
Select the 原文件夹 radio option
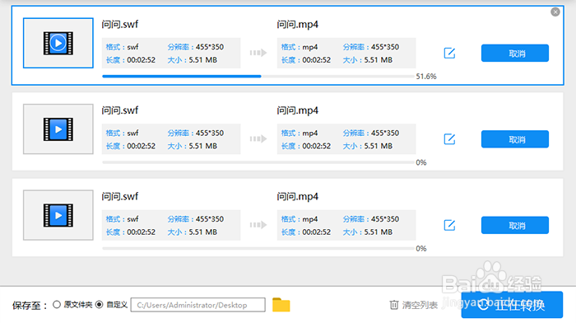tap(57, 305)
